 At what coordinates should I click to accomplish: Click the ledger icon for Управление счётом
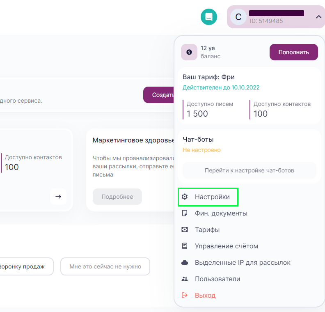[185, 246]
